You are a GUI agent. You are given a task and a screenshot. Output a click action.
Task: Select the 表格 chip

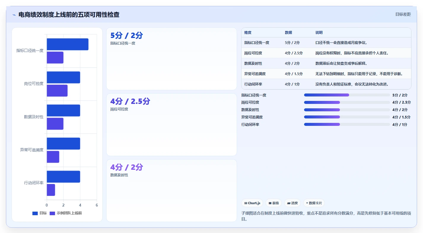(273, 203)
